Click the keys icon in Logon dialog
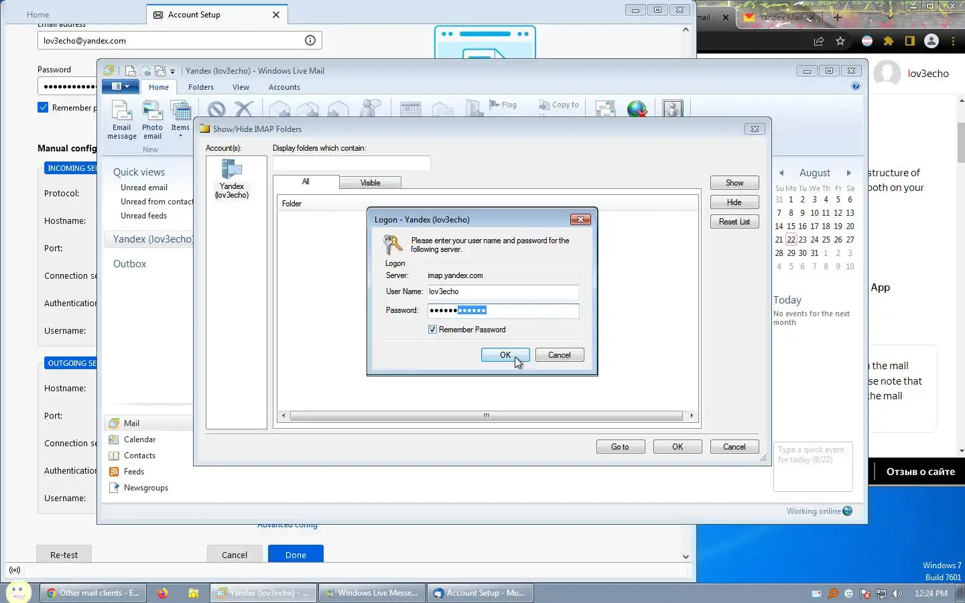 pos(393,245)
